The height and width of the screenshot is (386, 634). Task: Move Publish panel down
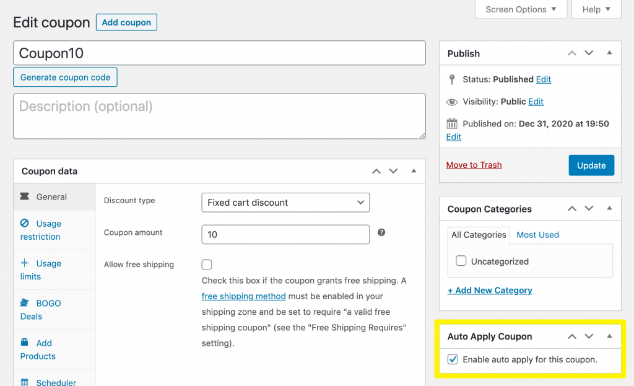[589, 53]
